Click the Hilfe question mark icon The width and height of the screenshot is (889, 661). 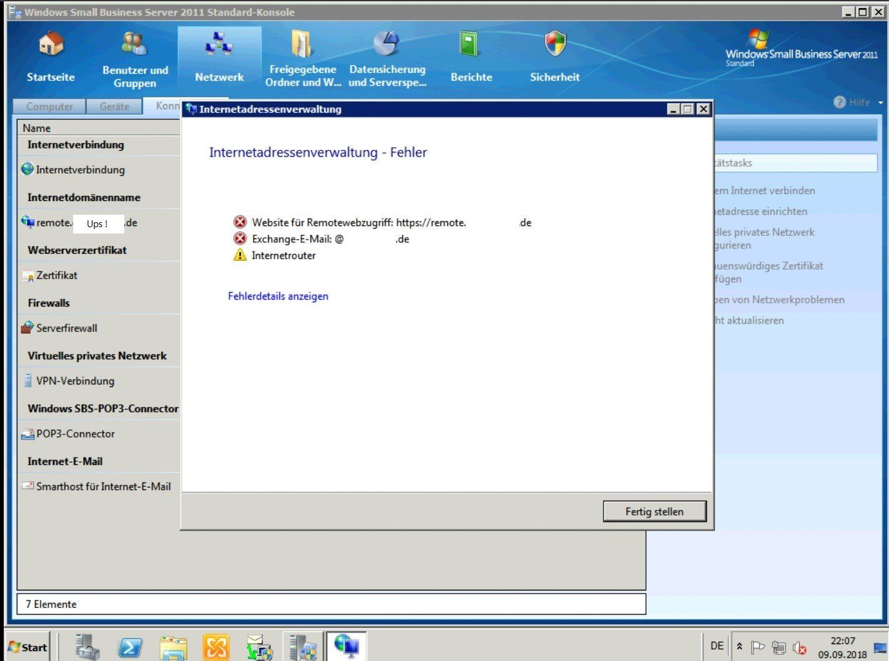click(x=840, y=102)
